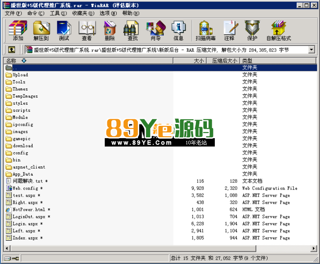Open the Options (选项) menu
The image size is (320, 264).
108,13
